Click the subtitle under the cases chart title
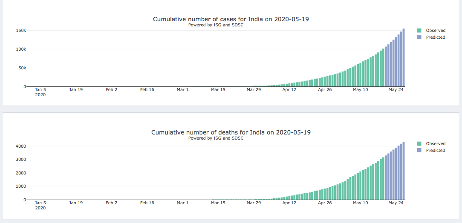The image size is (462, 223). (x=216, y=25)
